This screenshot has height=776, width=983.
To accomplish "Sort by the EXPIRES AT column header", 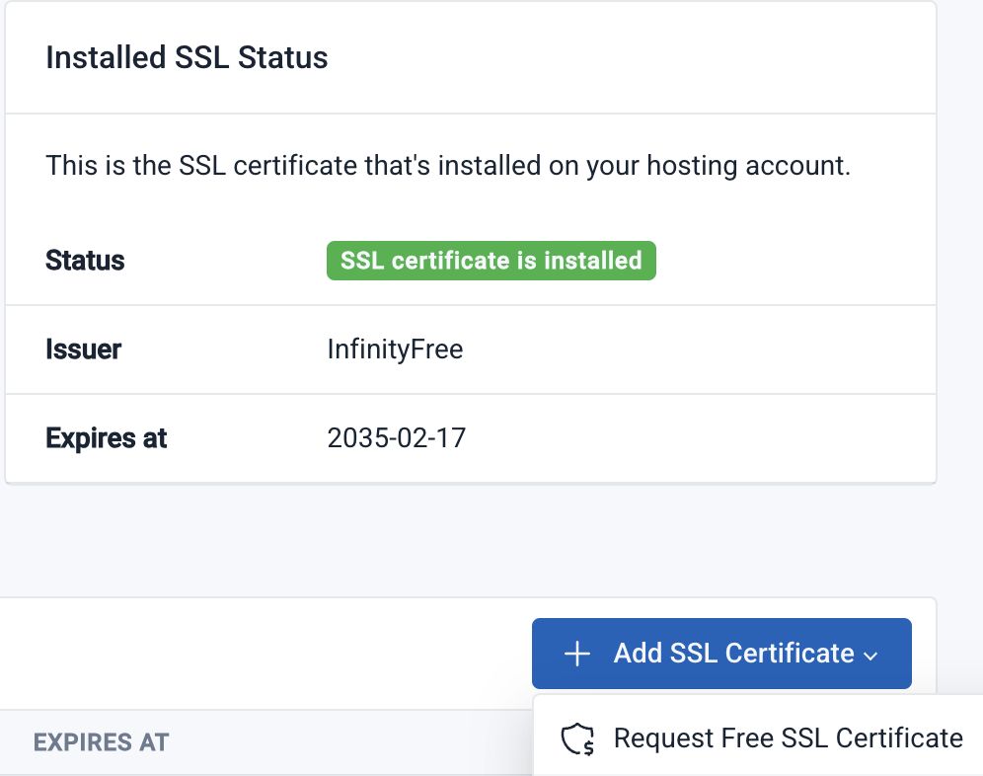I will click(101, 742).
